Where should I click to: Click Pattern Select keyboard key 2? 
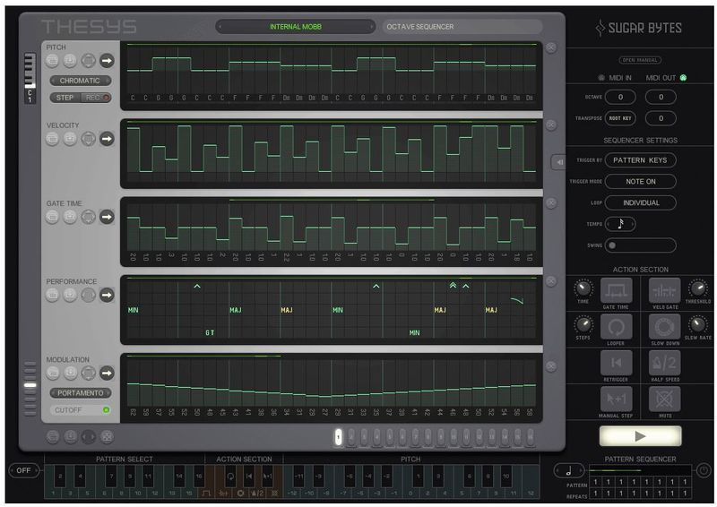point(60,477)
